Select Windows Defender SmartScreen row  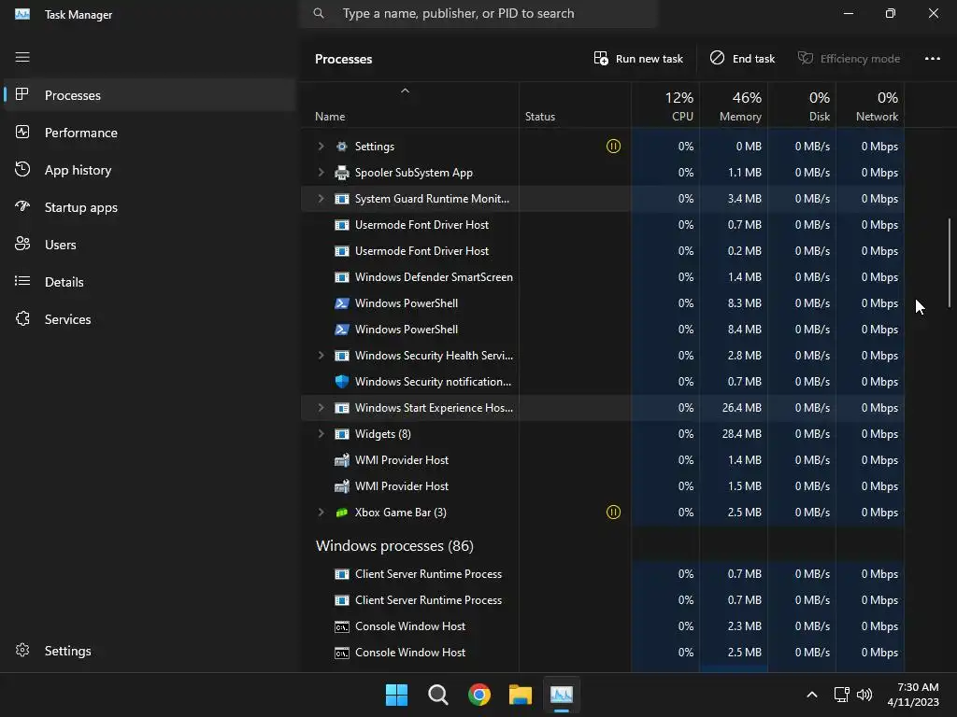tap(603, 277)
